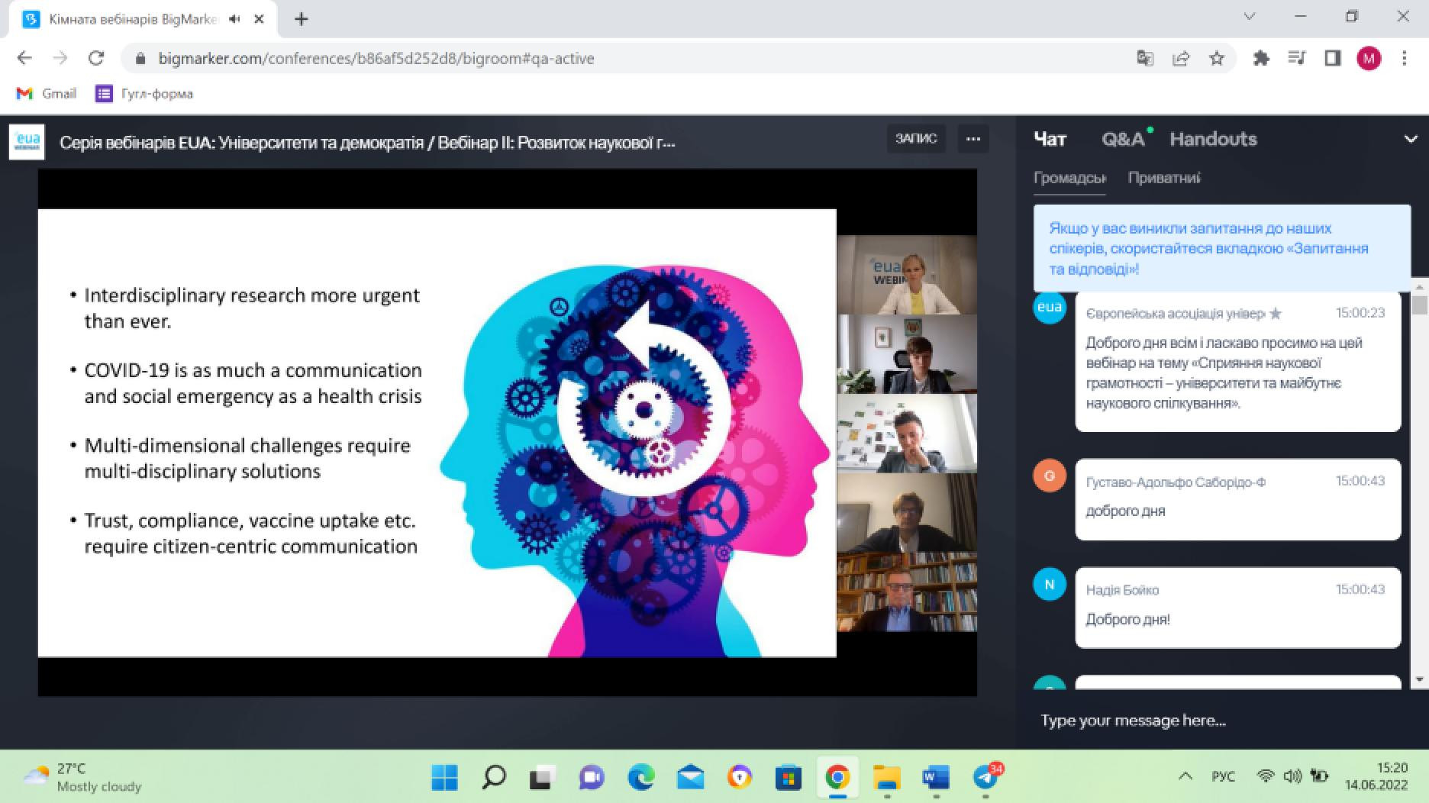Open Task View on the taskbar
Screen dimensions: 1429x803
pos(542,778)
